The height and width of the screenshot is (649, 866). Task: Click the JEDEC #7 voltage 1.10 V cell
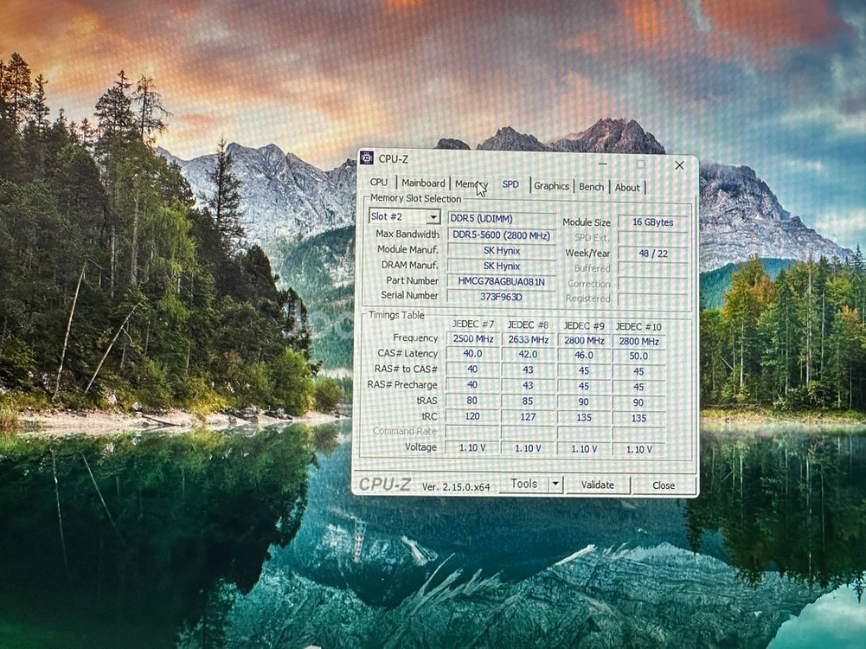472,447
